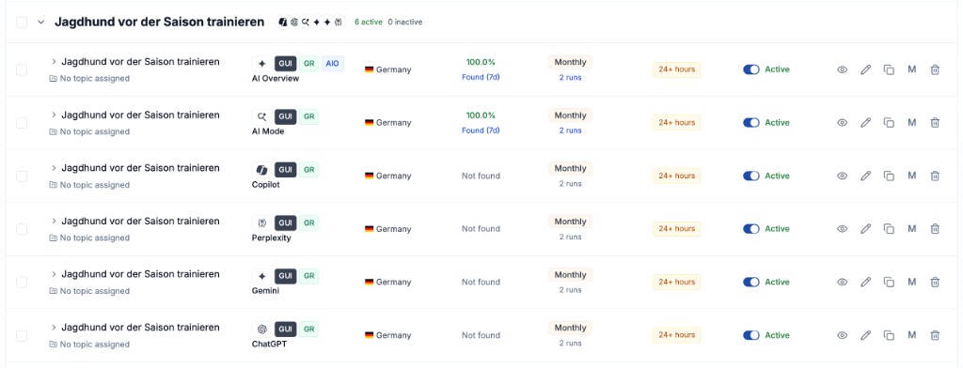Turn off the ChatGPT Active switch
The image size is (963, 368).
(x=751, y=335)
